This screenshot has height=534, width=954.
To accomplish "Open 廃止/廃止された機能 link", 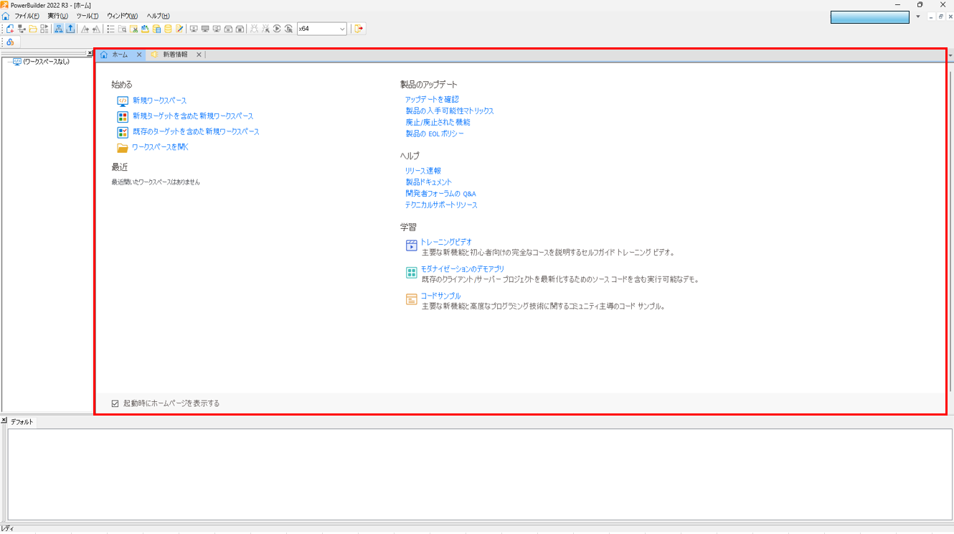I will [438, 122].
